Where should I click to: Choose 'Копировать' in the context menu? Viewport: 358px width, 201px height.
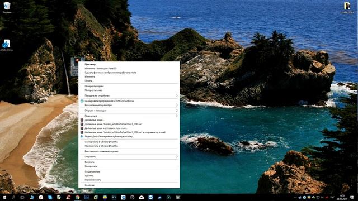[x=91, y=166]
